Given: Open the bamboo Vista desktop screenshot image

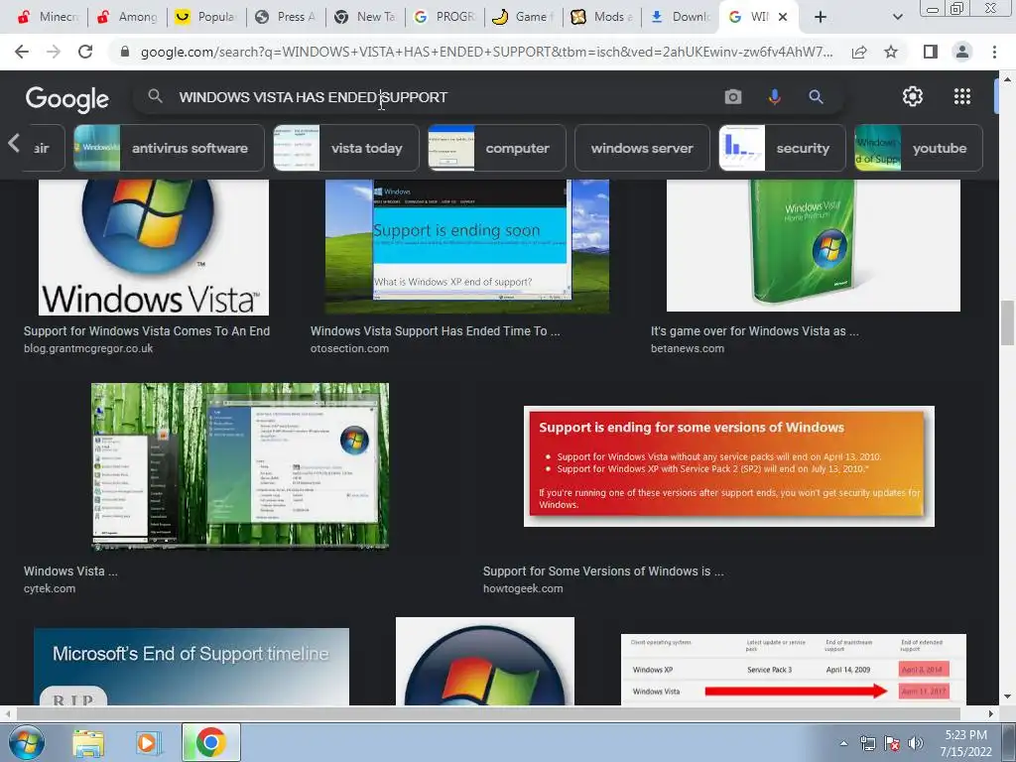Looking at the screenshot, I should [240, 466].
